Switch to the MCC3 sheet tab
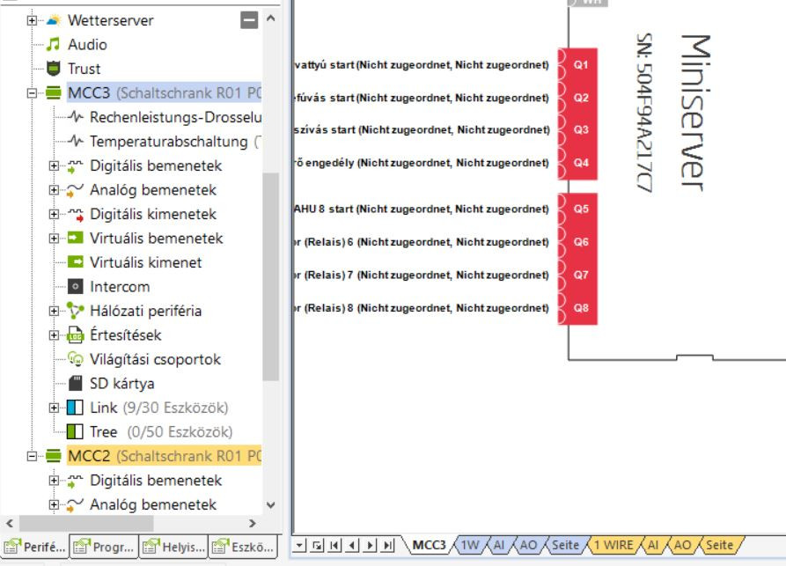 pyautogui.click(x=429, y=545)
